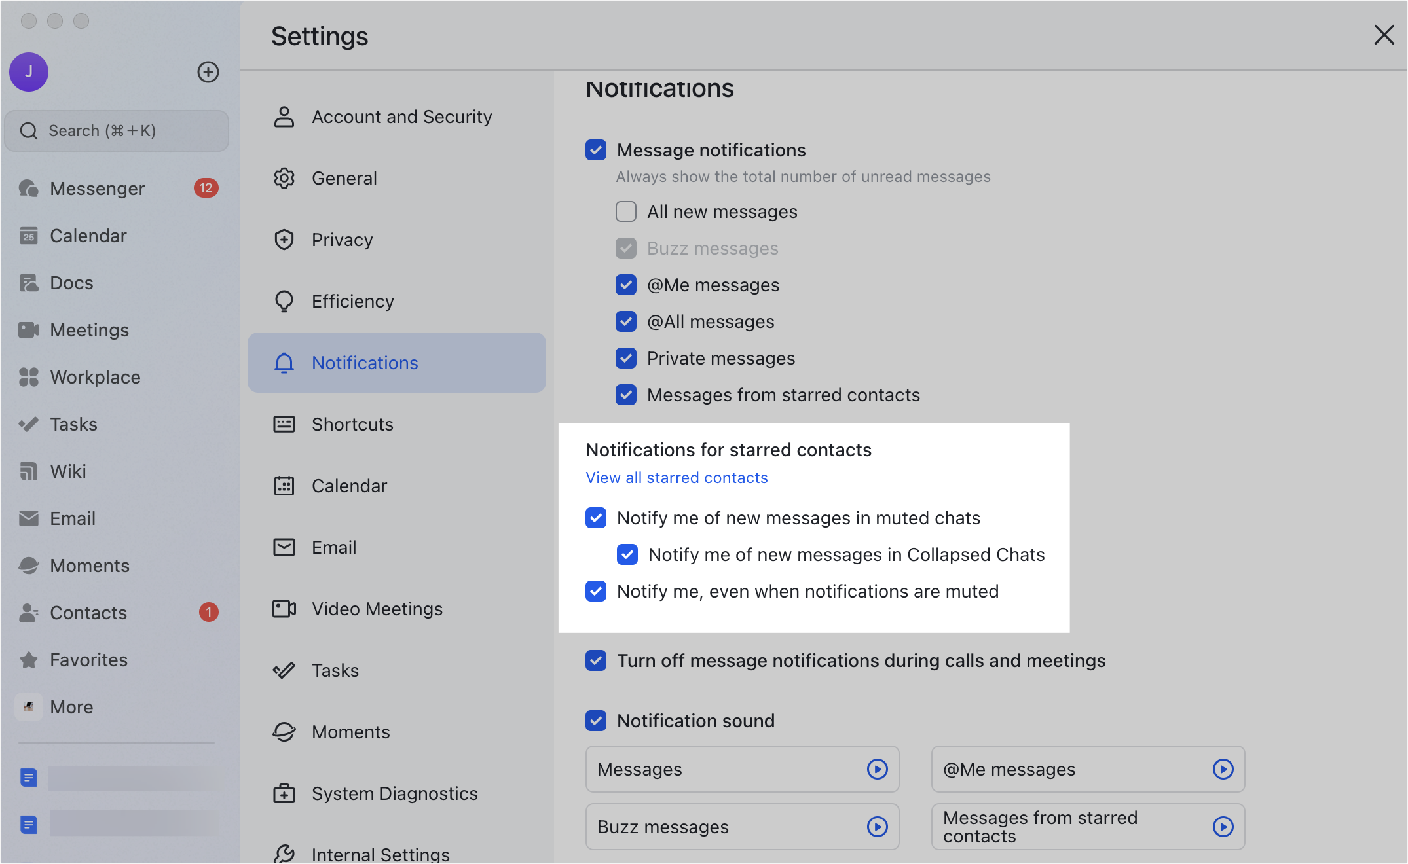Open Messenger from the sidebar

tap(97, 189)
